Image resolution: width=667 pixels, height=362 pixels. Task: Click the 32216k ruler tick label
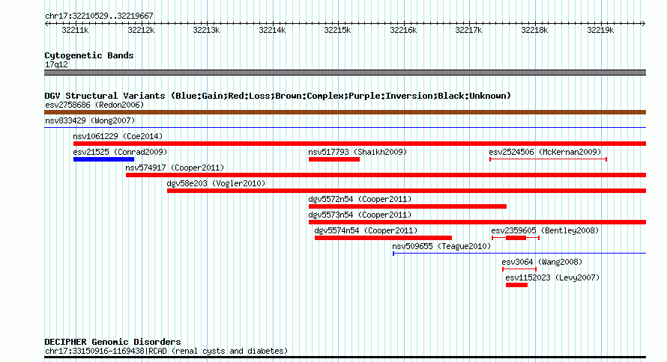tap(404, 30)
